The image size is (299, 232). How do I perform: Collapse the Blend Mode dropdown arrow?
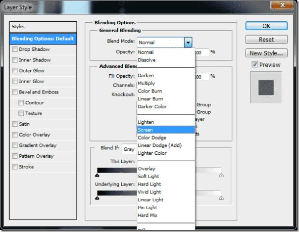(188, 43)
